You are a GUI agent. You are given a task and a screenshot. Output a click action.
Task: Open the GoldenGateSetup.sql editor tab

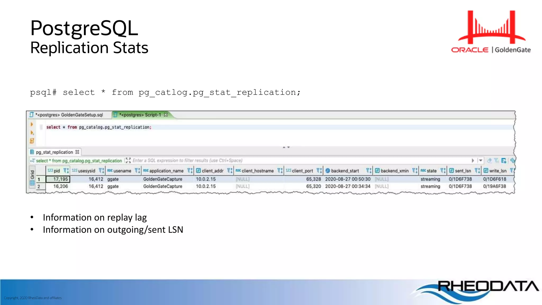66,115
